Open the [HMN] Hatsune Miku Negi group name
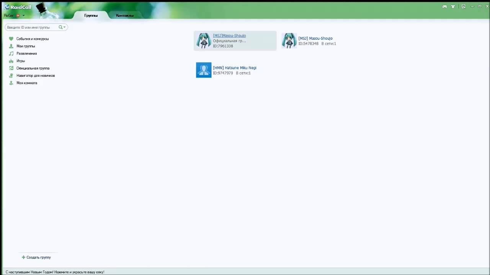490x275 pixels. tap(235, 68)
